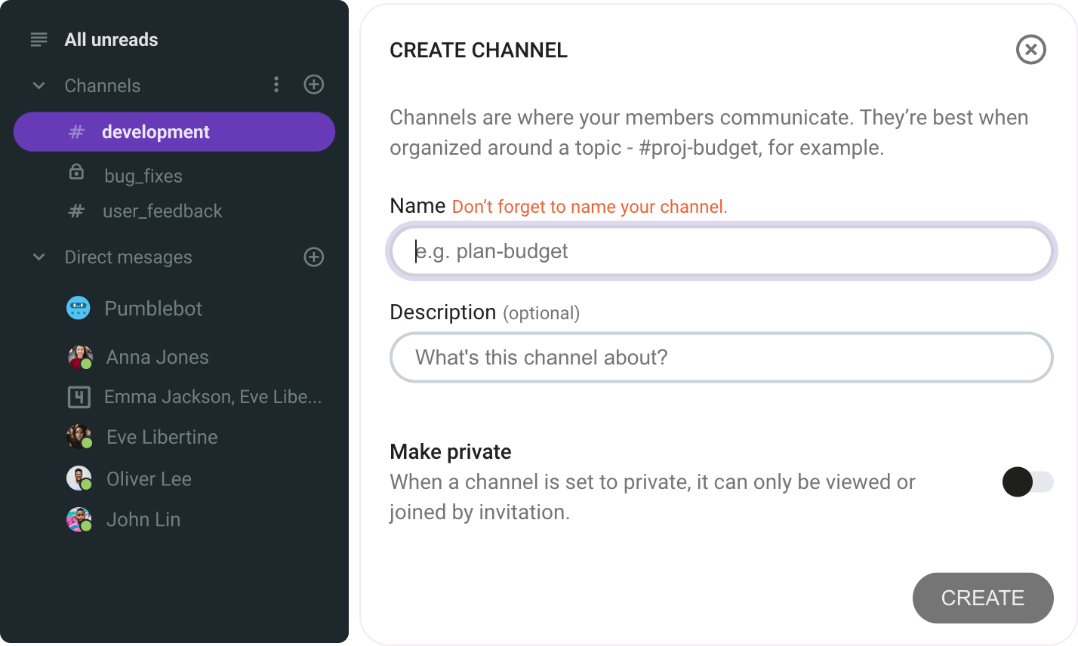Open the Pumblebot conversation avatar

78,308
